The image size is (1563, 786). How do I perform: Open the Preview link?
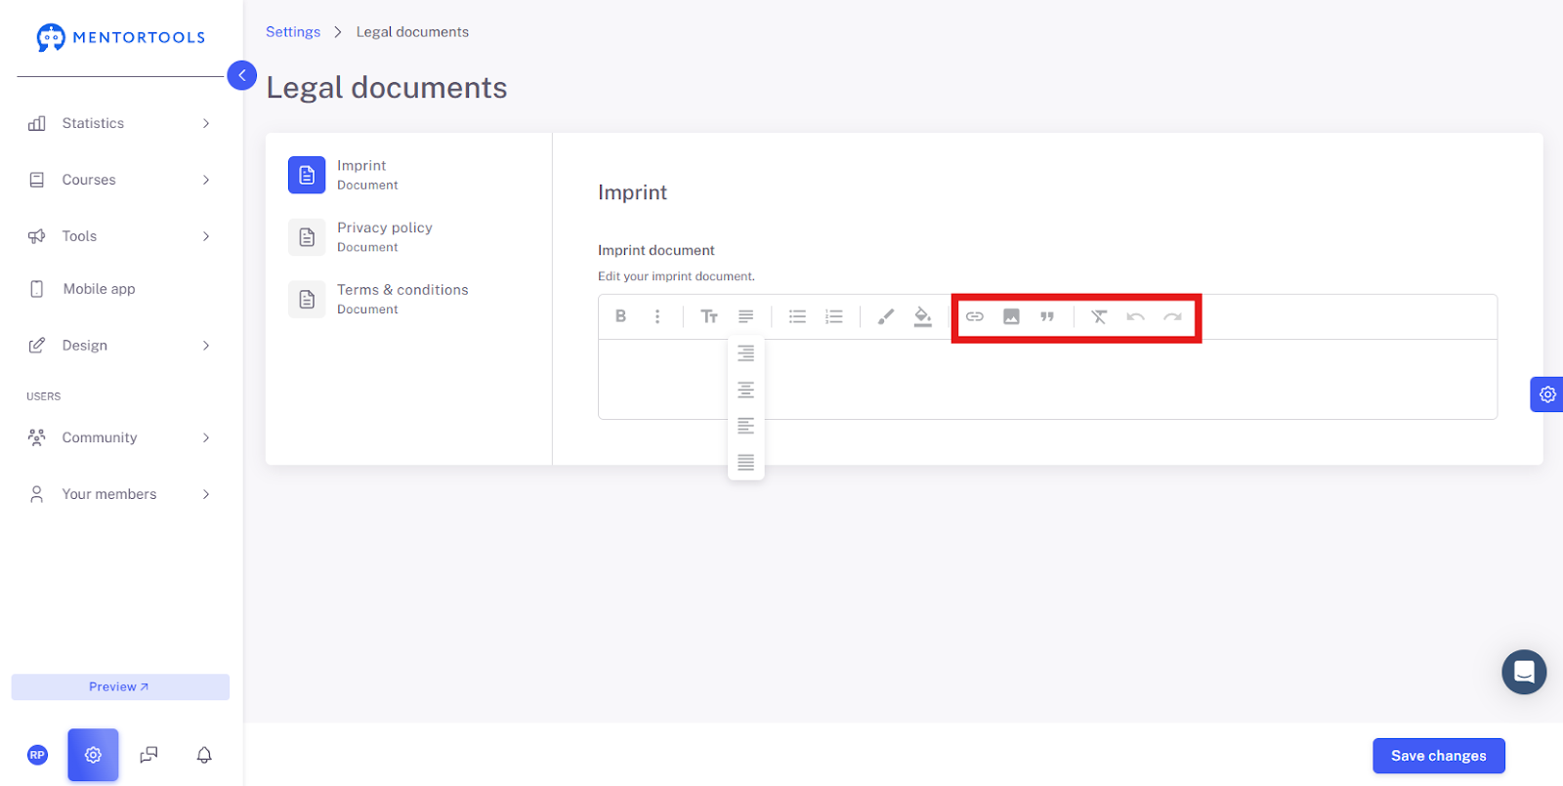(x=120, y=687)
